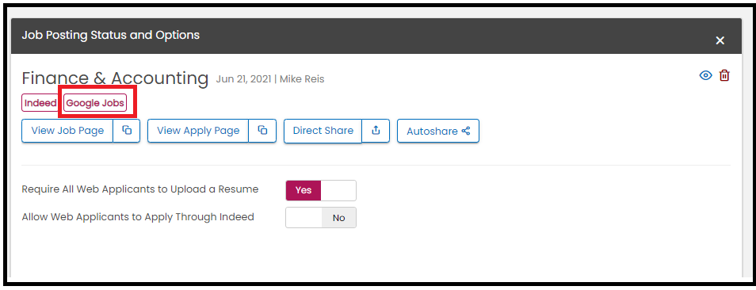
Task: Click the Allow Web Applicants to Apply label
Action: point(138,217)
